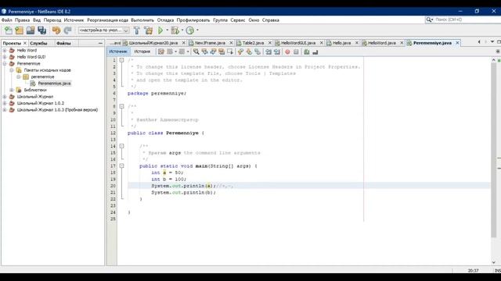501x281 pixels.
Task: Click Next Bookmark icon
Action: 249,52
